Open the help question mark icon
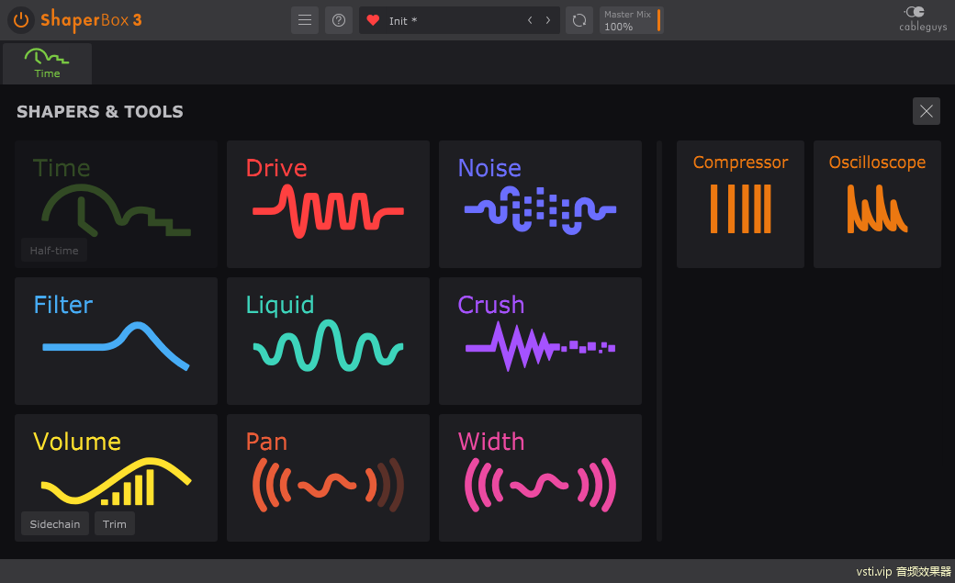The image size is (955, 583). pos(339,20)
